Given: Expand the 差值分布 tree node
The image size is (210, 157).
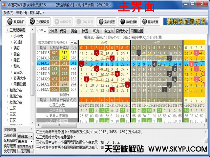Looking at the screenshot, I should pyautogui.click(x=7, y=102).
